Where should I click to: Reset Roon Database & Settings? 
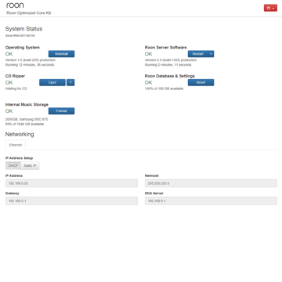click(201, 82)
